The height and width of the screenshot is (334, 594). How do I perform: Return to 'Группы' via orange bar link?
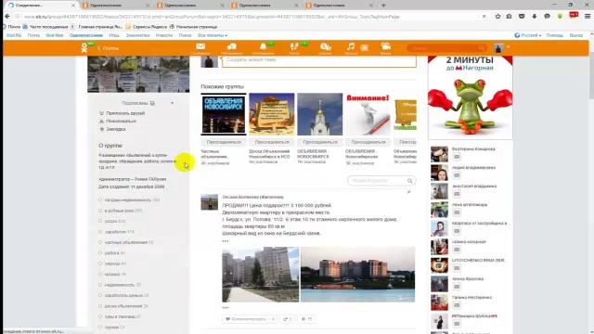click(x=108, y=48)
